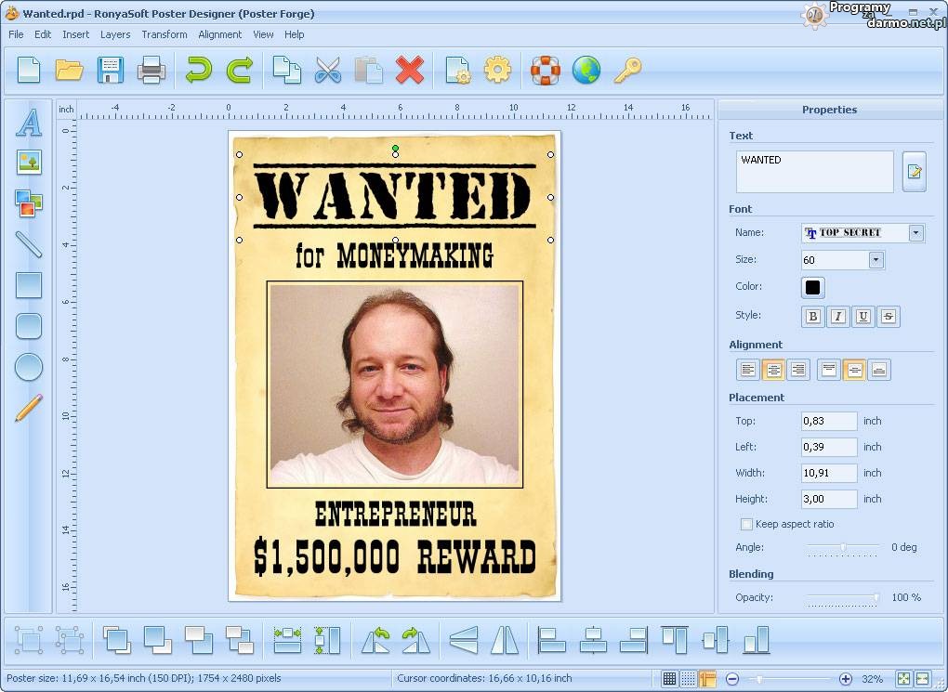Viewport: 948px width, 692px height.
Task: Select the Insert Image tool
Action: pyautogui.click(x=29, y=163)
